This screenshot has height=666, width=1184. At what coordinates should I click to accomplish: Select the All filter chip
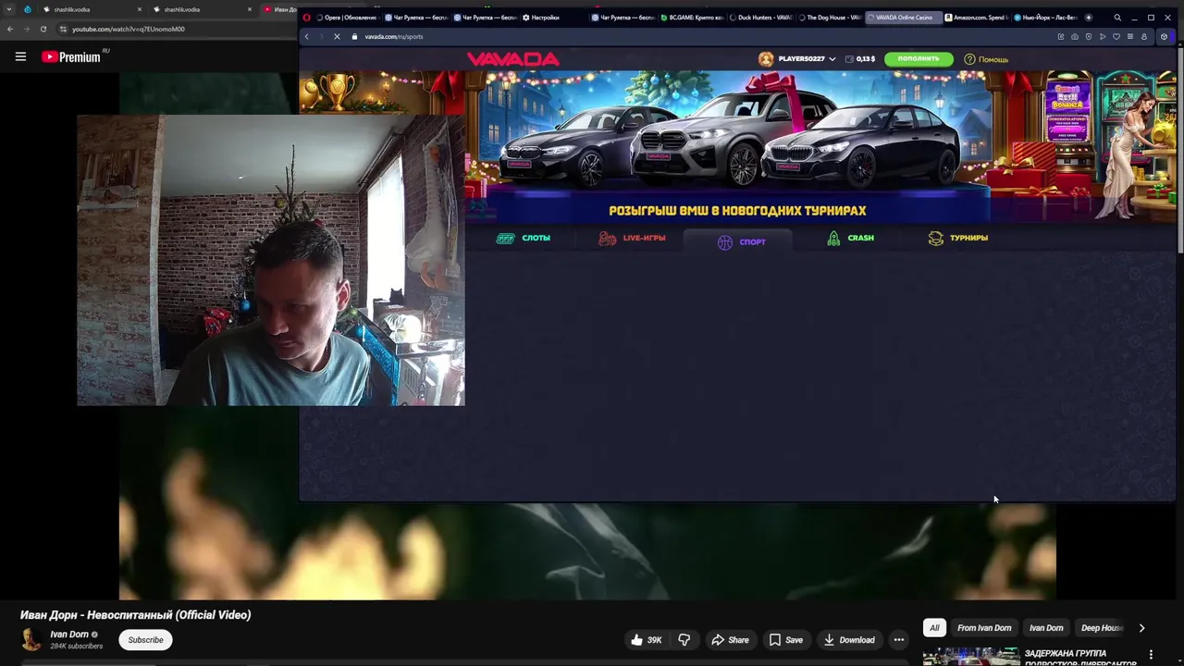[934, 628]
